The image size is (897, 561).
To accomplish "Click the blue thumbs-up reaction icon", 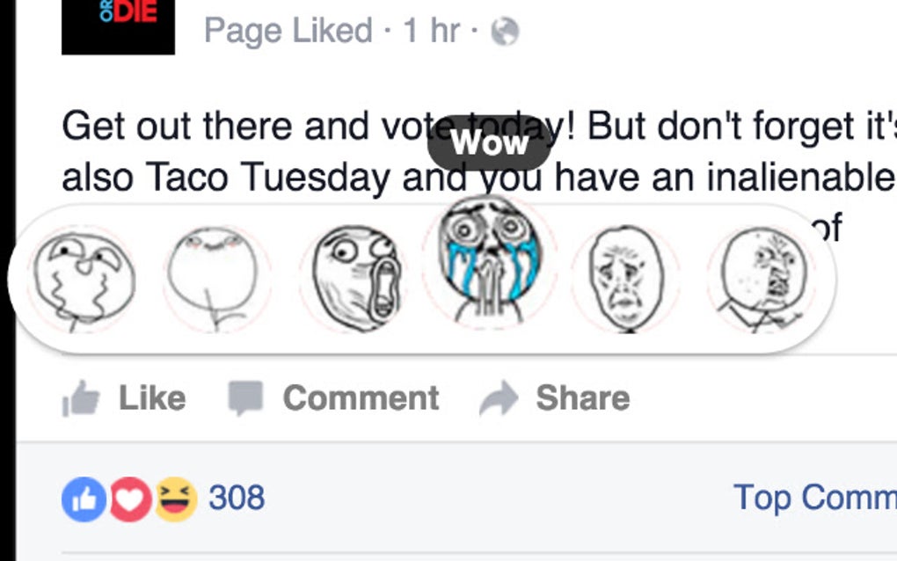I will click(x=85, y=498).
